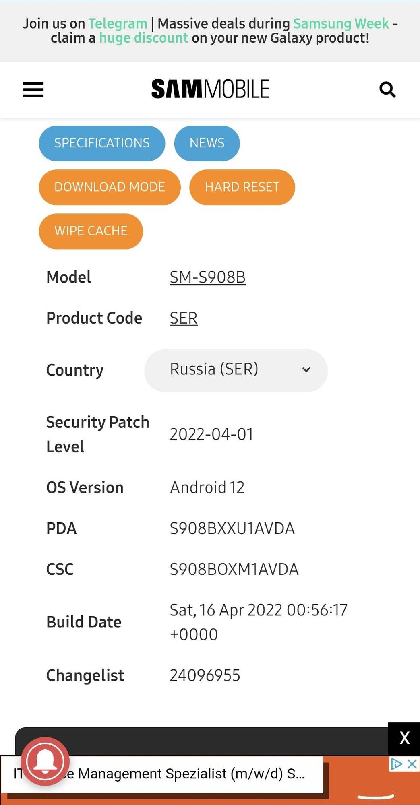Click the country dropdown chevron arrow

[306, 369]
